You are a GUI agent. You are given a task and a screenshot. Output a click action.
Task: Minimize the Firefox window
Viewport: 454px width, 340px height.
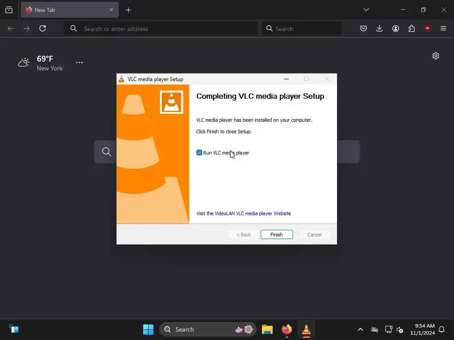pyautogui.click(x=403, y=10)
